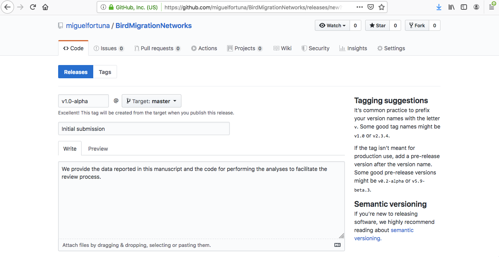The height and width of the screenshot is (257, 499).
Task: Expand the Watch dropdown
Action: [x=332, y=25]
